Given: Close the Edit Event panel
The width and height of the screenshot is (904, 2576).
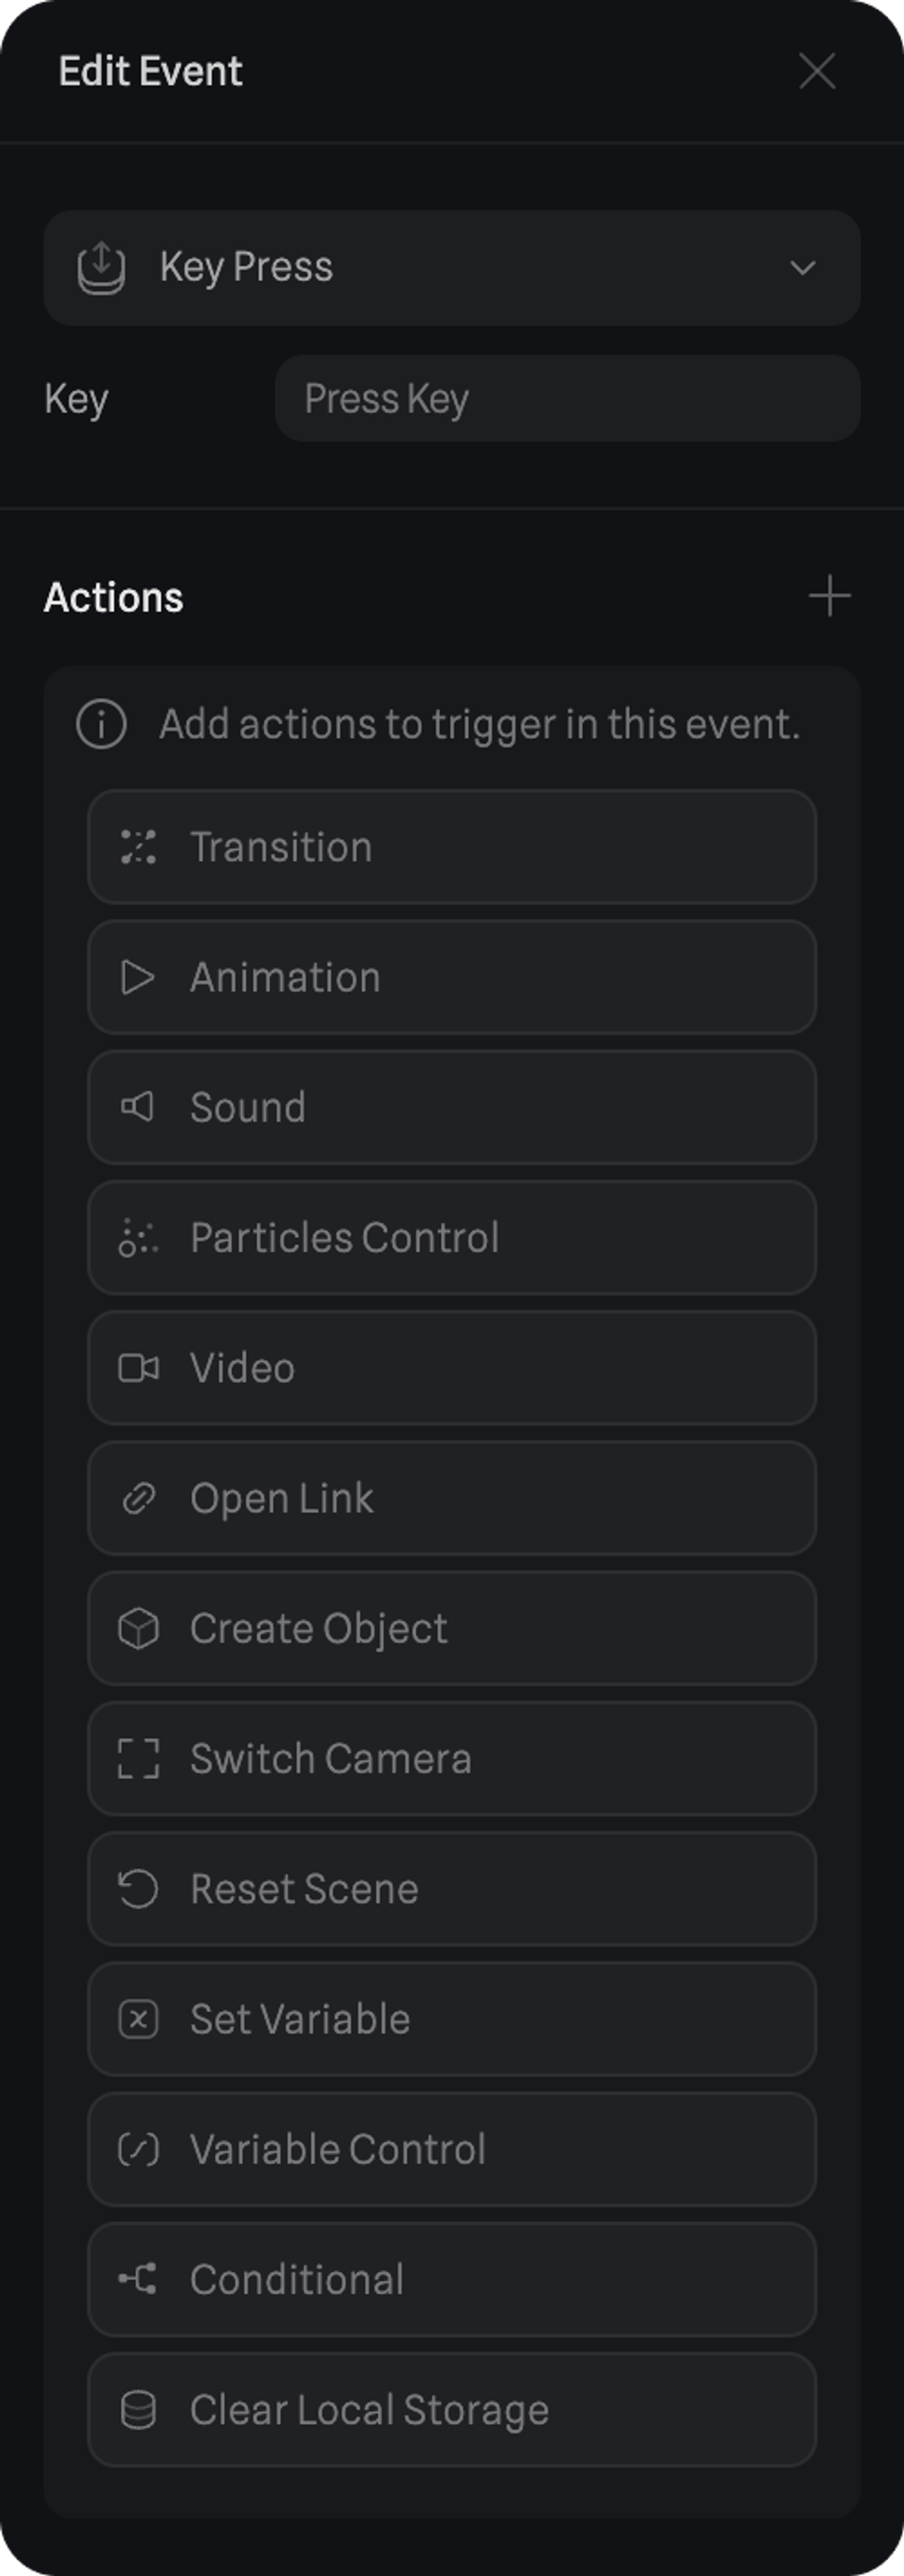Looking at the screenshot, I should click(817, 71).
